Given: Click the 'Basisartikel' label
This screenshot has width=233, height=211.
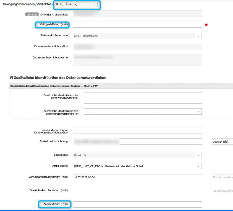Looking at the screenshot, I should 61,155.
